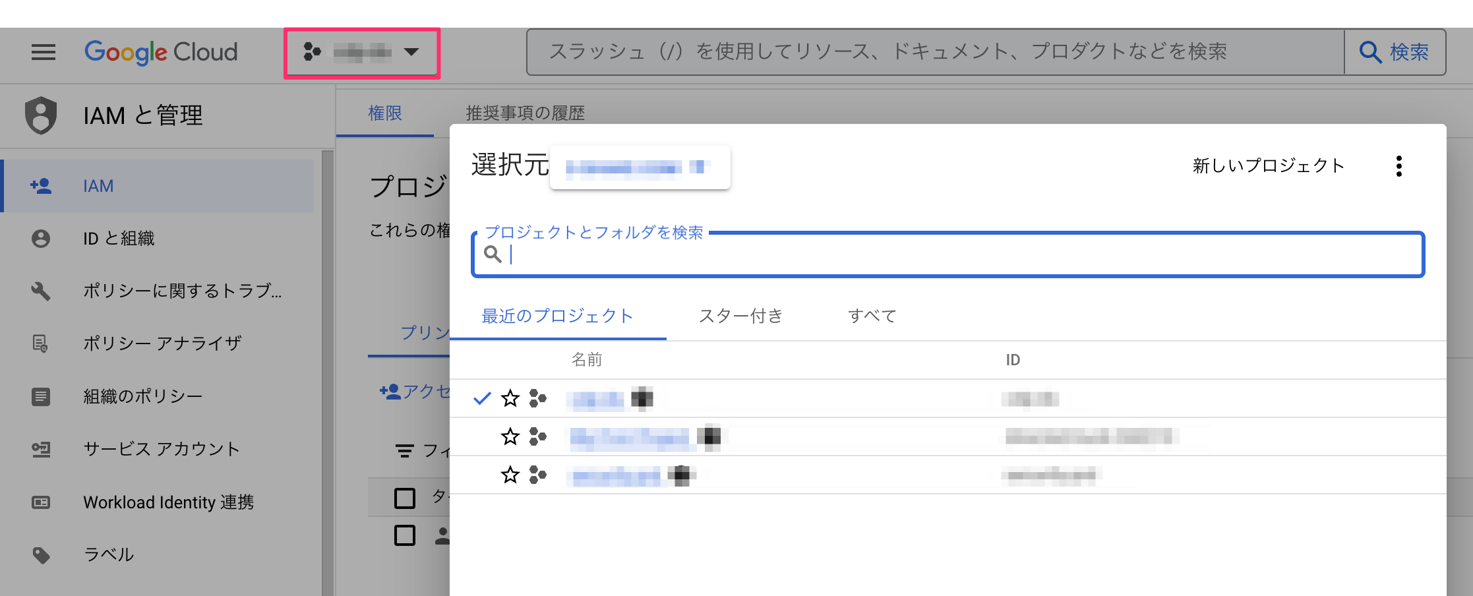Screen dimensions: 1473x596
Task: Click the checkmark on the selected project
Action: 482,398
